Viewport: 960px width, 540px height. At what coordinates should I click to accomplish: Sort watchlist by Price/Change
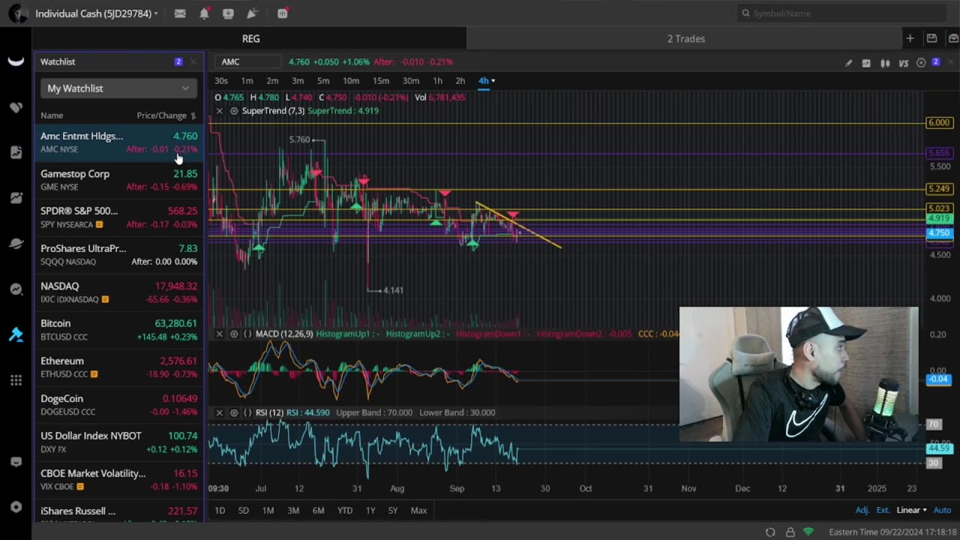(x=166, y=115)
